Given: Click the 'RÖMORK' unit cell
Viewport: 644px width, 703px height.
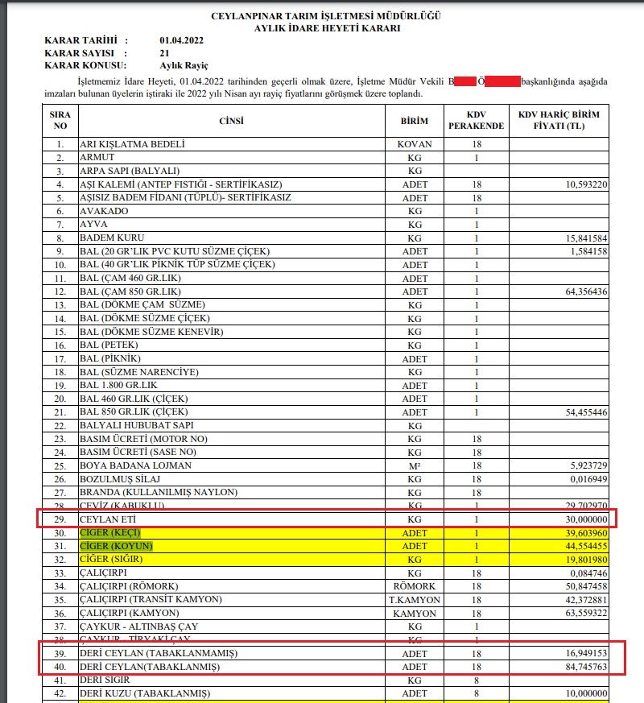Looking at the screenshot, I should tap(415, 586).
